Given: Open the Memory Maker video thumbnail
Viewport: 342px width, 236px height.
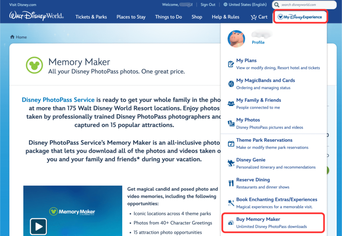Looking at the screenshot, I should tap(72, 211).
